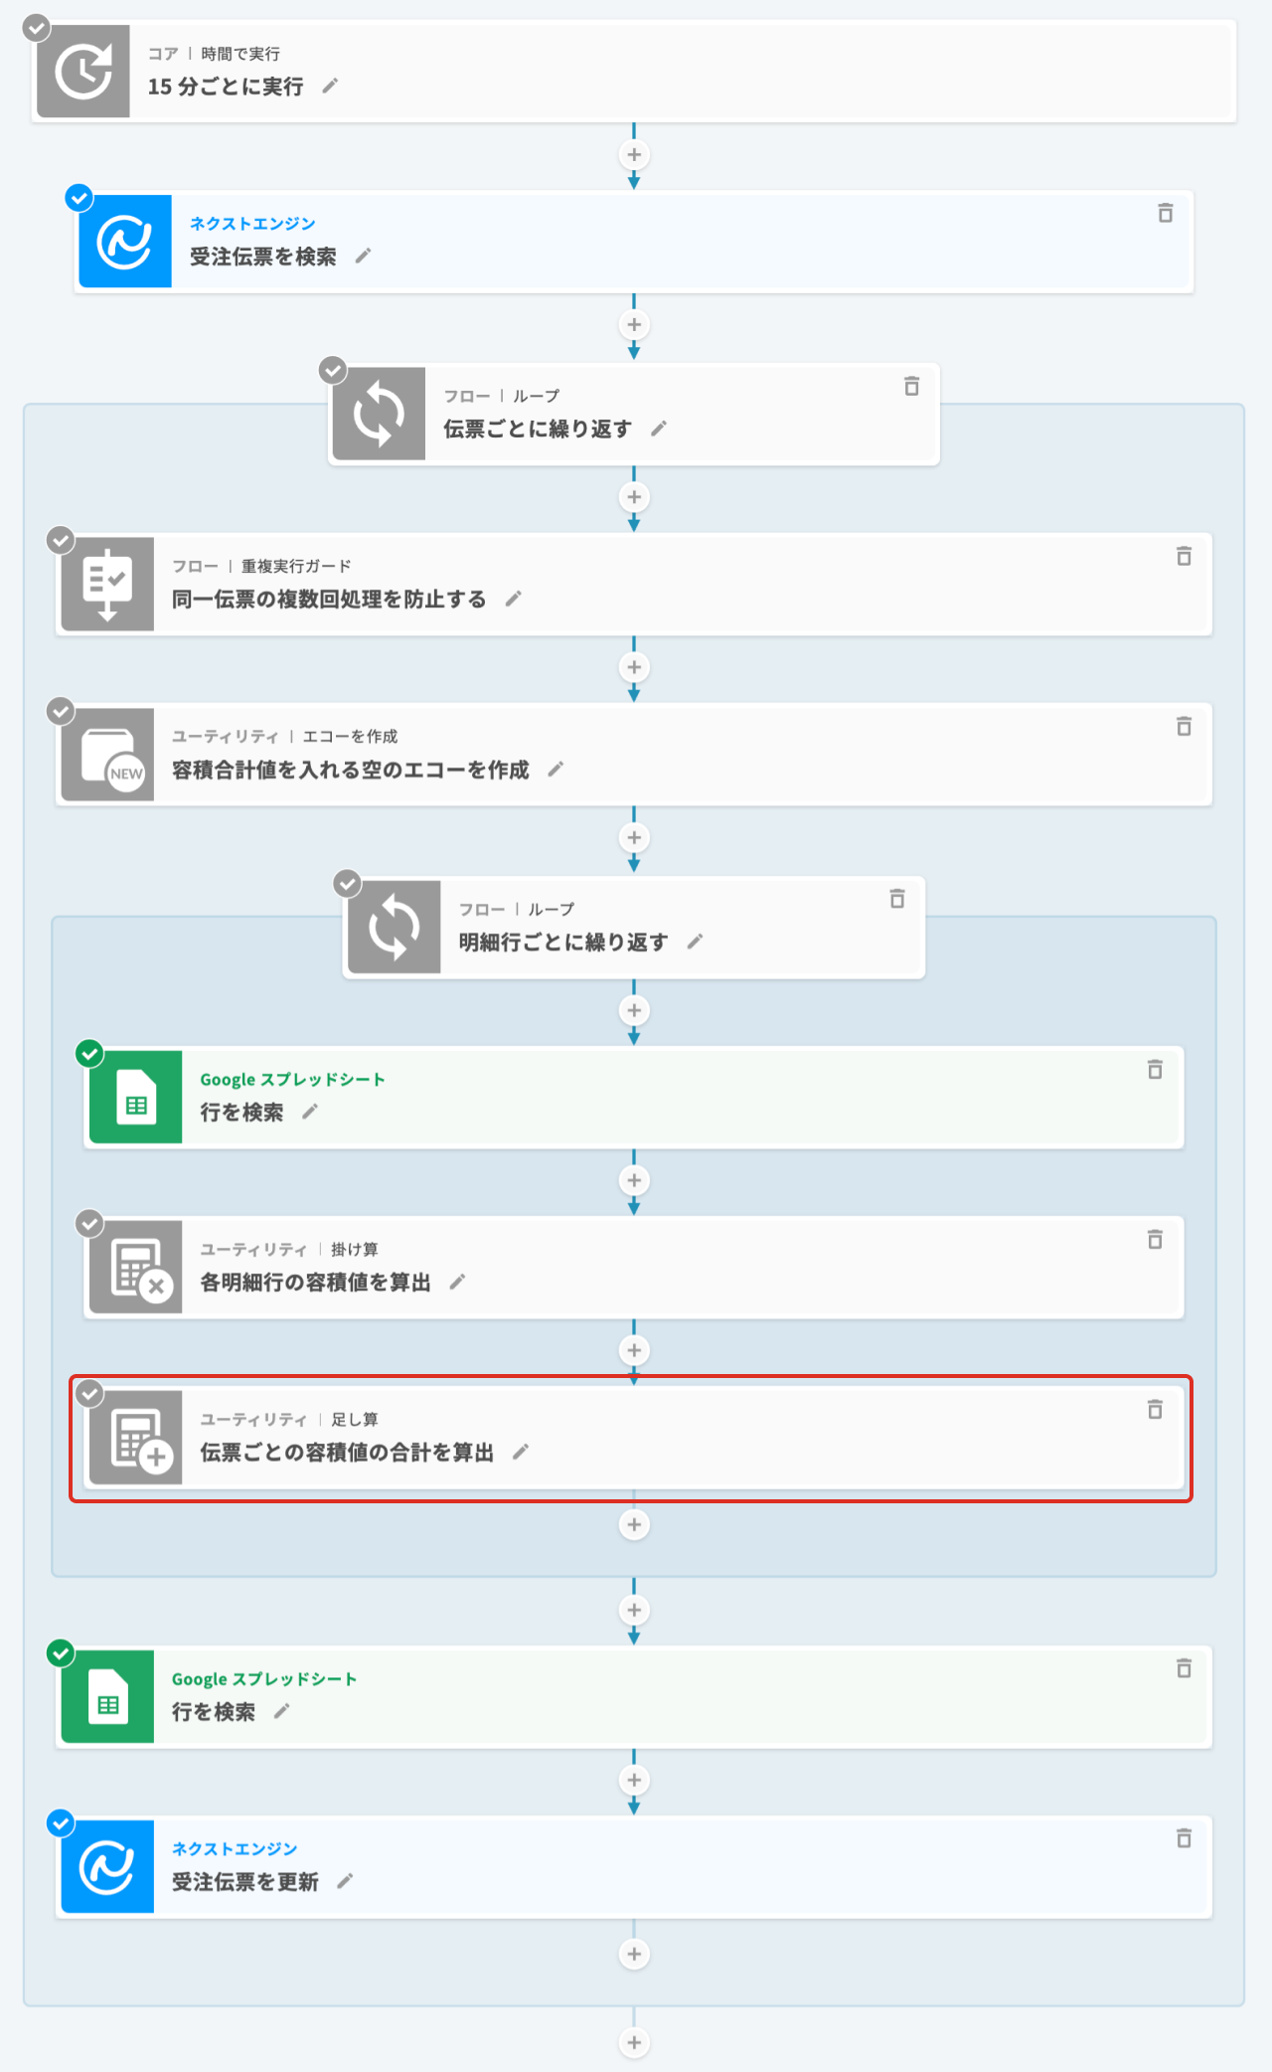This screenshot has width=1272, height=2072.
Task: Edit the title 伝票ごとの容積値の合計を算出
Action: (x=521, y=1452)
